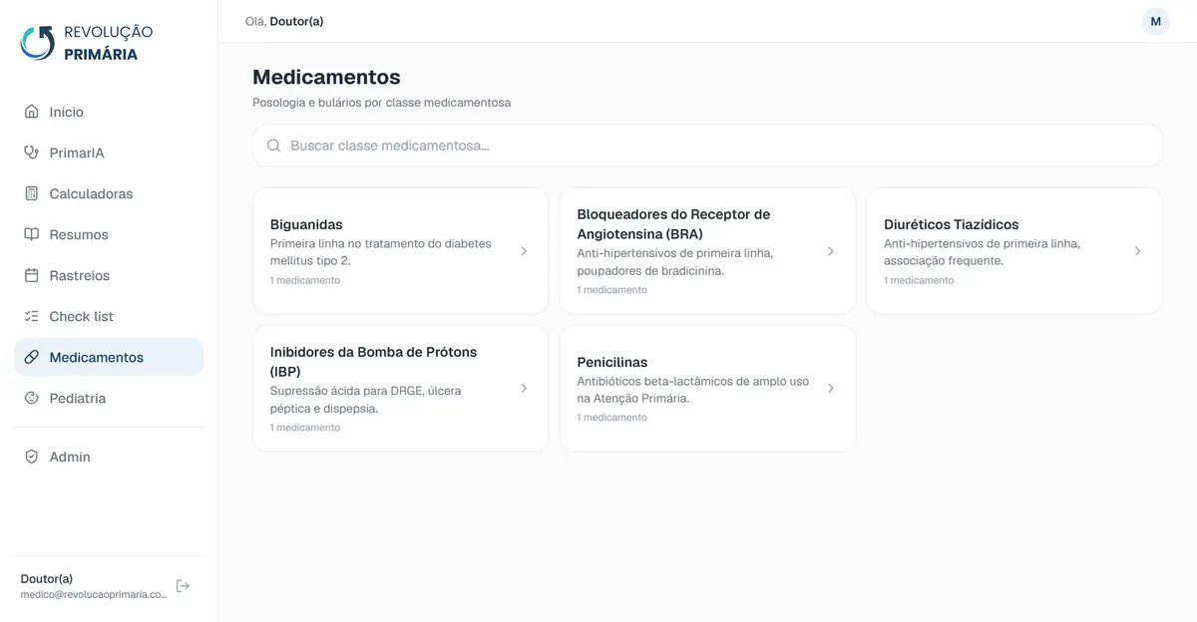1197x622 pixels.
Task: Click the Pediatria baby face icon
Action: point(31,398)
